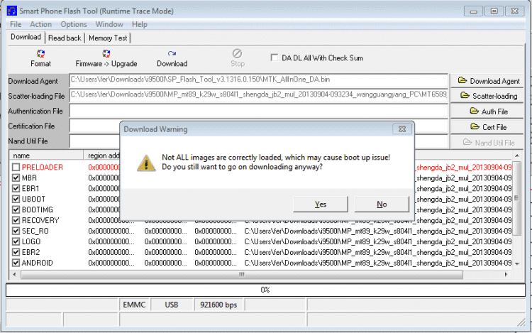532x333 pixels.
Task: Uncheck the EBR2 checkbox
Action: tap(16, 252)
